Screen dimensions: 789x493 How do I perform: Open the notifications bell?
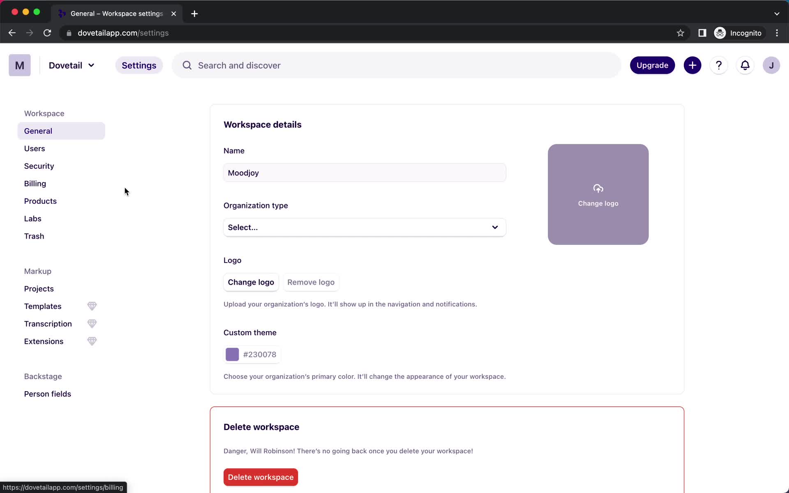(745, 65)
